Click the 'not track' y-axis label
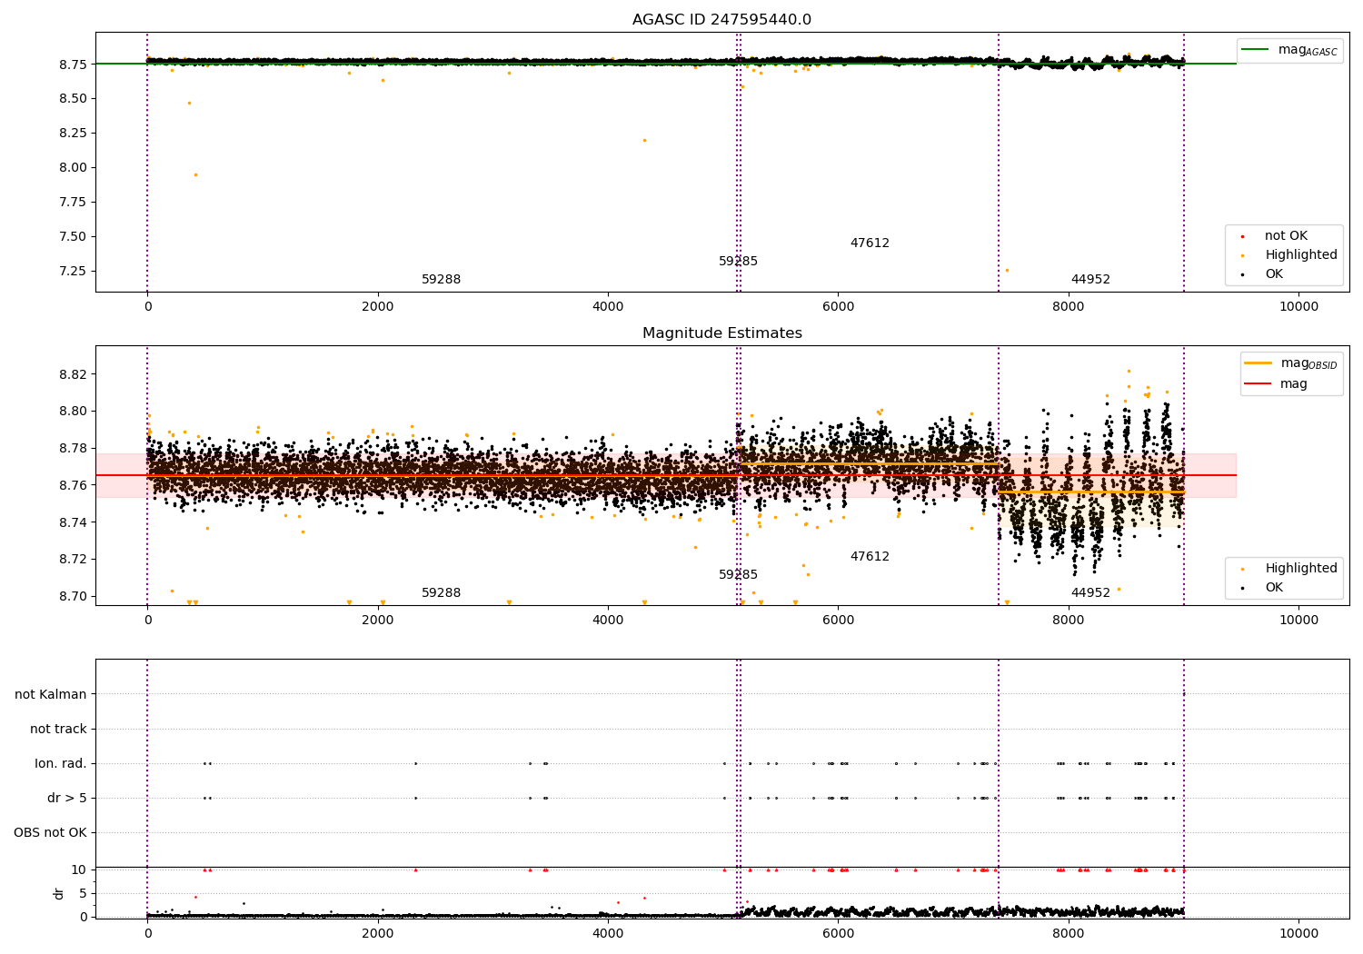The image size is (1363, 954). coord(58,729)
